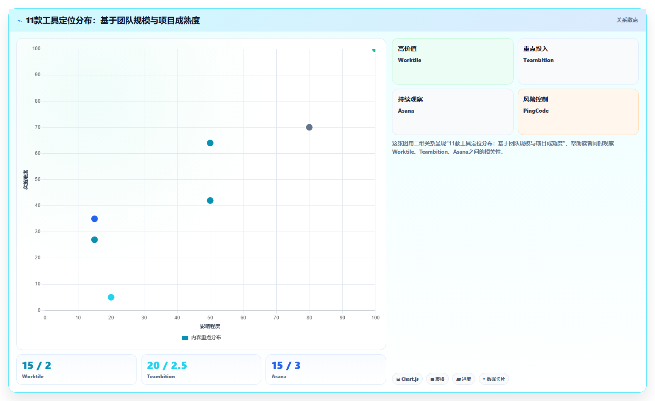
Task: Click the 关系散点 label in the header
Action: click(x=627, y=20)
